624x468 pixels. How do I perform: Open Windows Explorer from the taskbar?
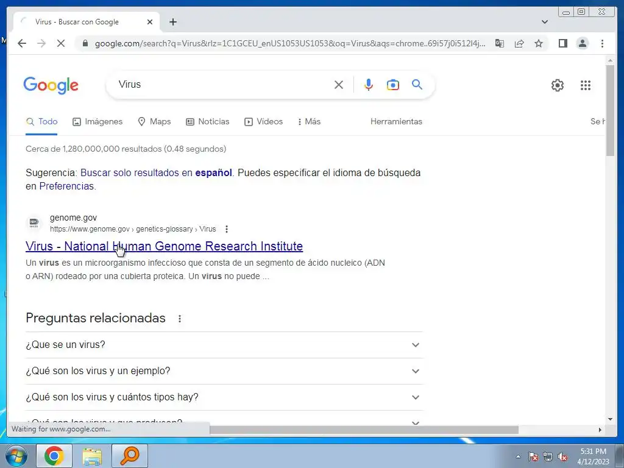(x=92, y=456)
